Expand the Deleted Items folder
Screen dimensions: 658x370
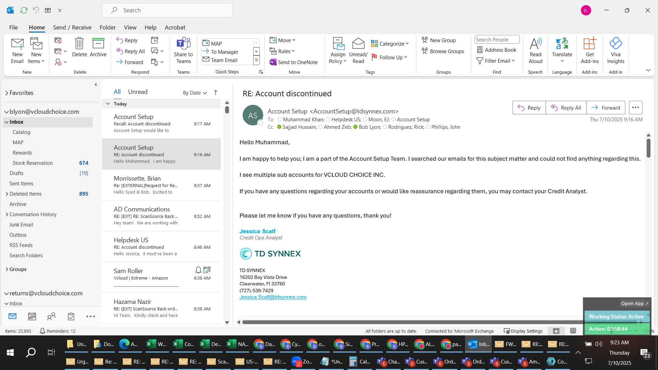[7, 194]
